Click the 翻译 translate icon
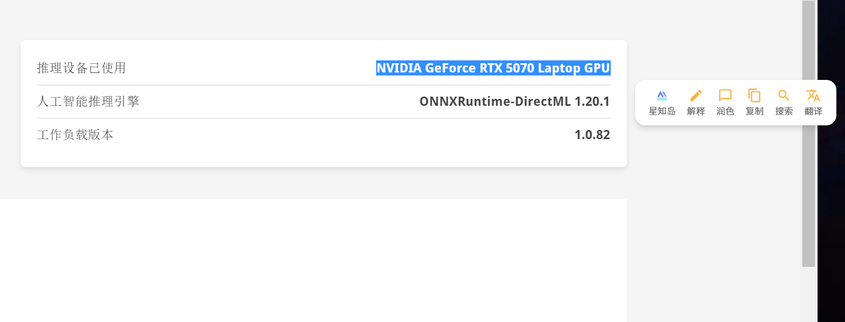Screen dimensions: 845x322 click(x=813, y=95)
